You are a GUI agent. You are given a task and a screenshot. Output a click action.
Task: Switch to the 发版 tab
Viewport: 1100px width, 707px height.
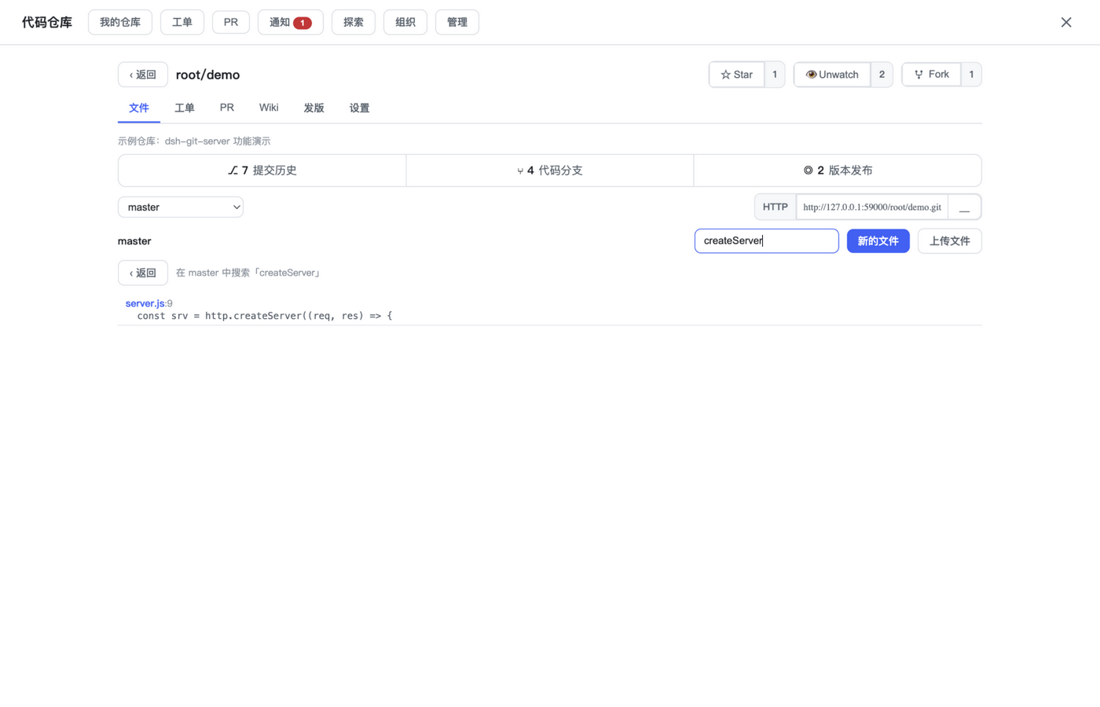coord(314,108)
